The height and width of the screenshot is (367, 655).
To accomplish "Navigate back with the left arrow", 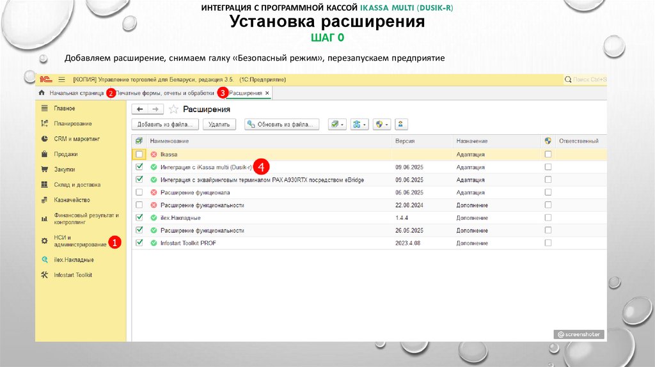I will [139, 109].
